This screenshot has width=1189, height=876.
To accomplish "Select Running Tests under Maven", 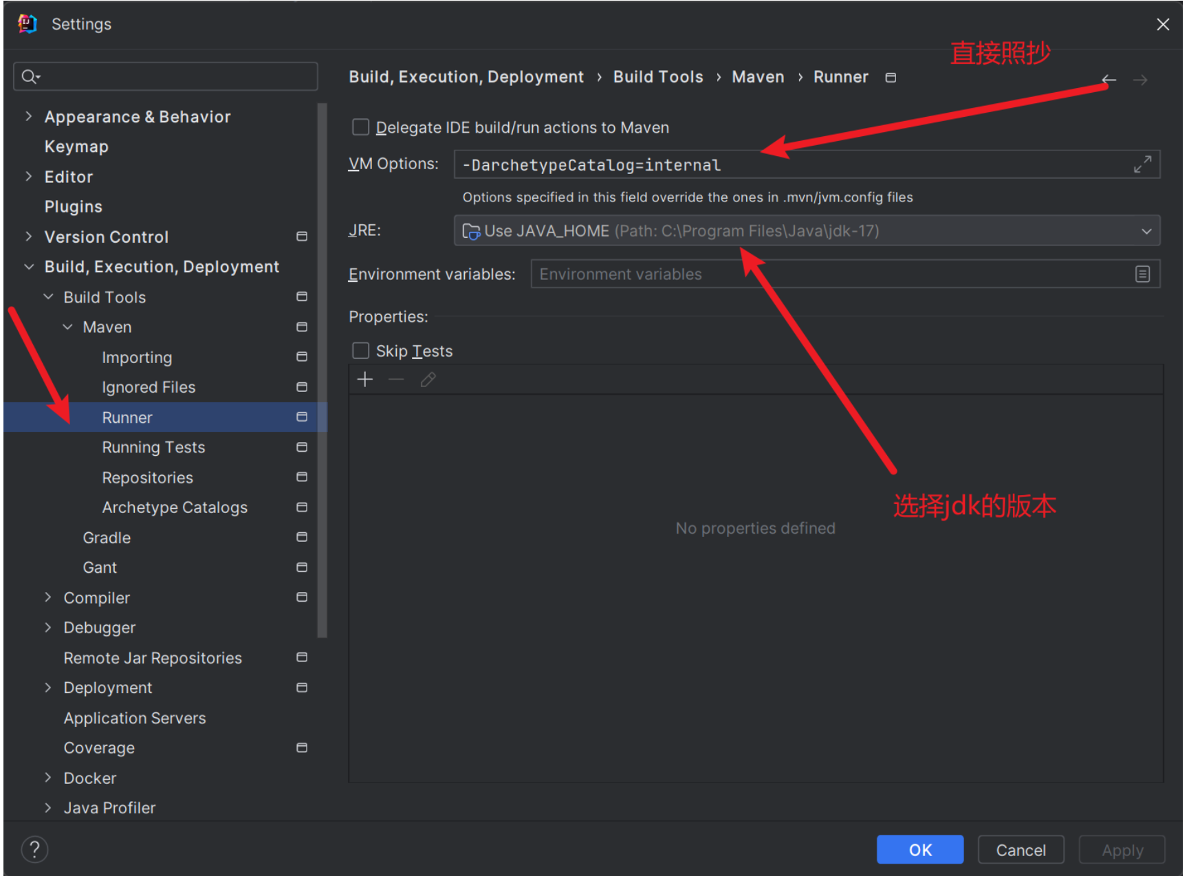I will (x=153, y=448).
